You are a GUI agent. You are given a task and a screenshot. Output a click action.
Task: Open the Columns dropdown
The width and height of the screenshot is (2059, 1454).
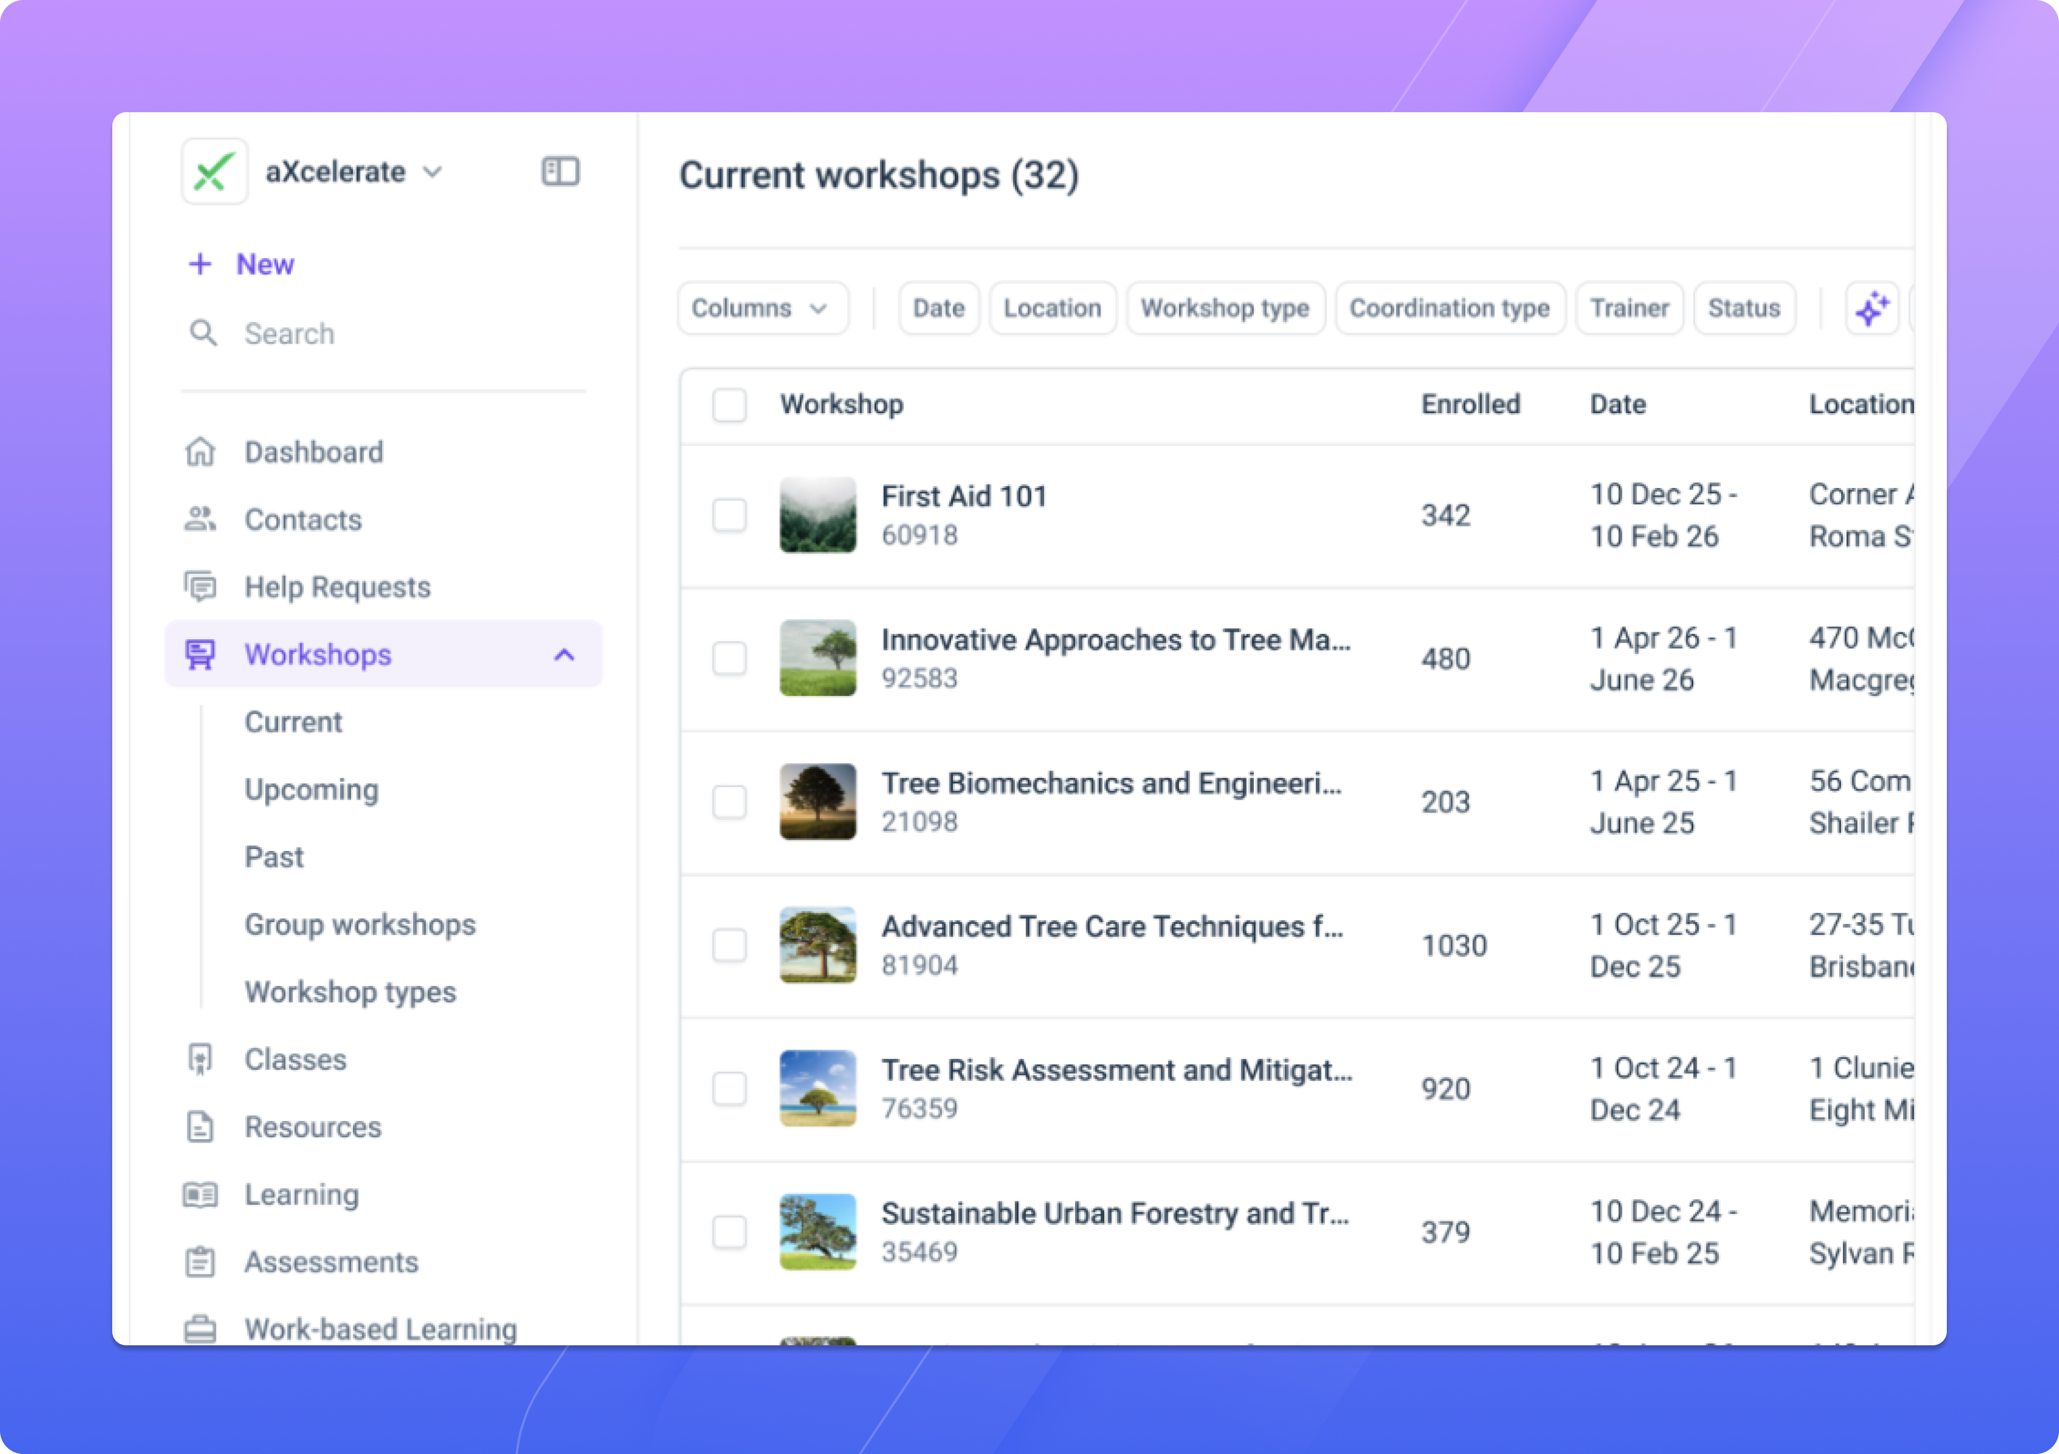[x=762, y=309]
